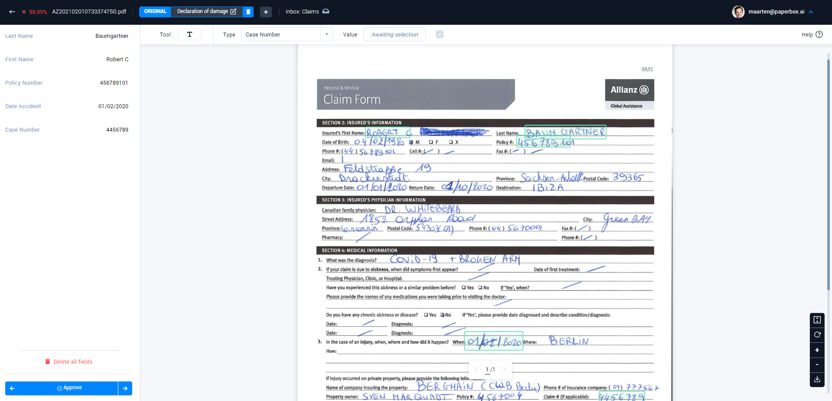Delete the Declaration of damage using trash icon
This screenshot has width=832, height=401.
[x=248, y=12]
